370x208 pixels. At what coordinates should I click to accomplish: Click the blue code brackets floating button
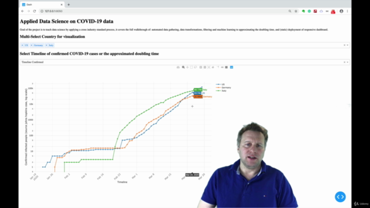(341, 196)
